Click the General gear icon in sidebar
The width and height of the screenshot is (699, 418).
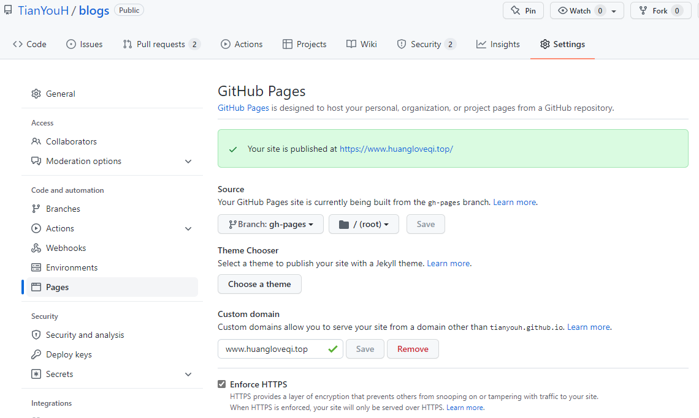pyautogui.click(x=36, y=94)
